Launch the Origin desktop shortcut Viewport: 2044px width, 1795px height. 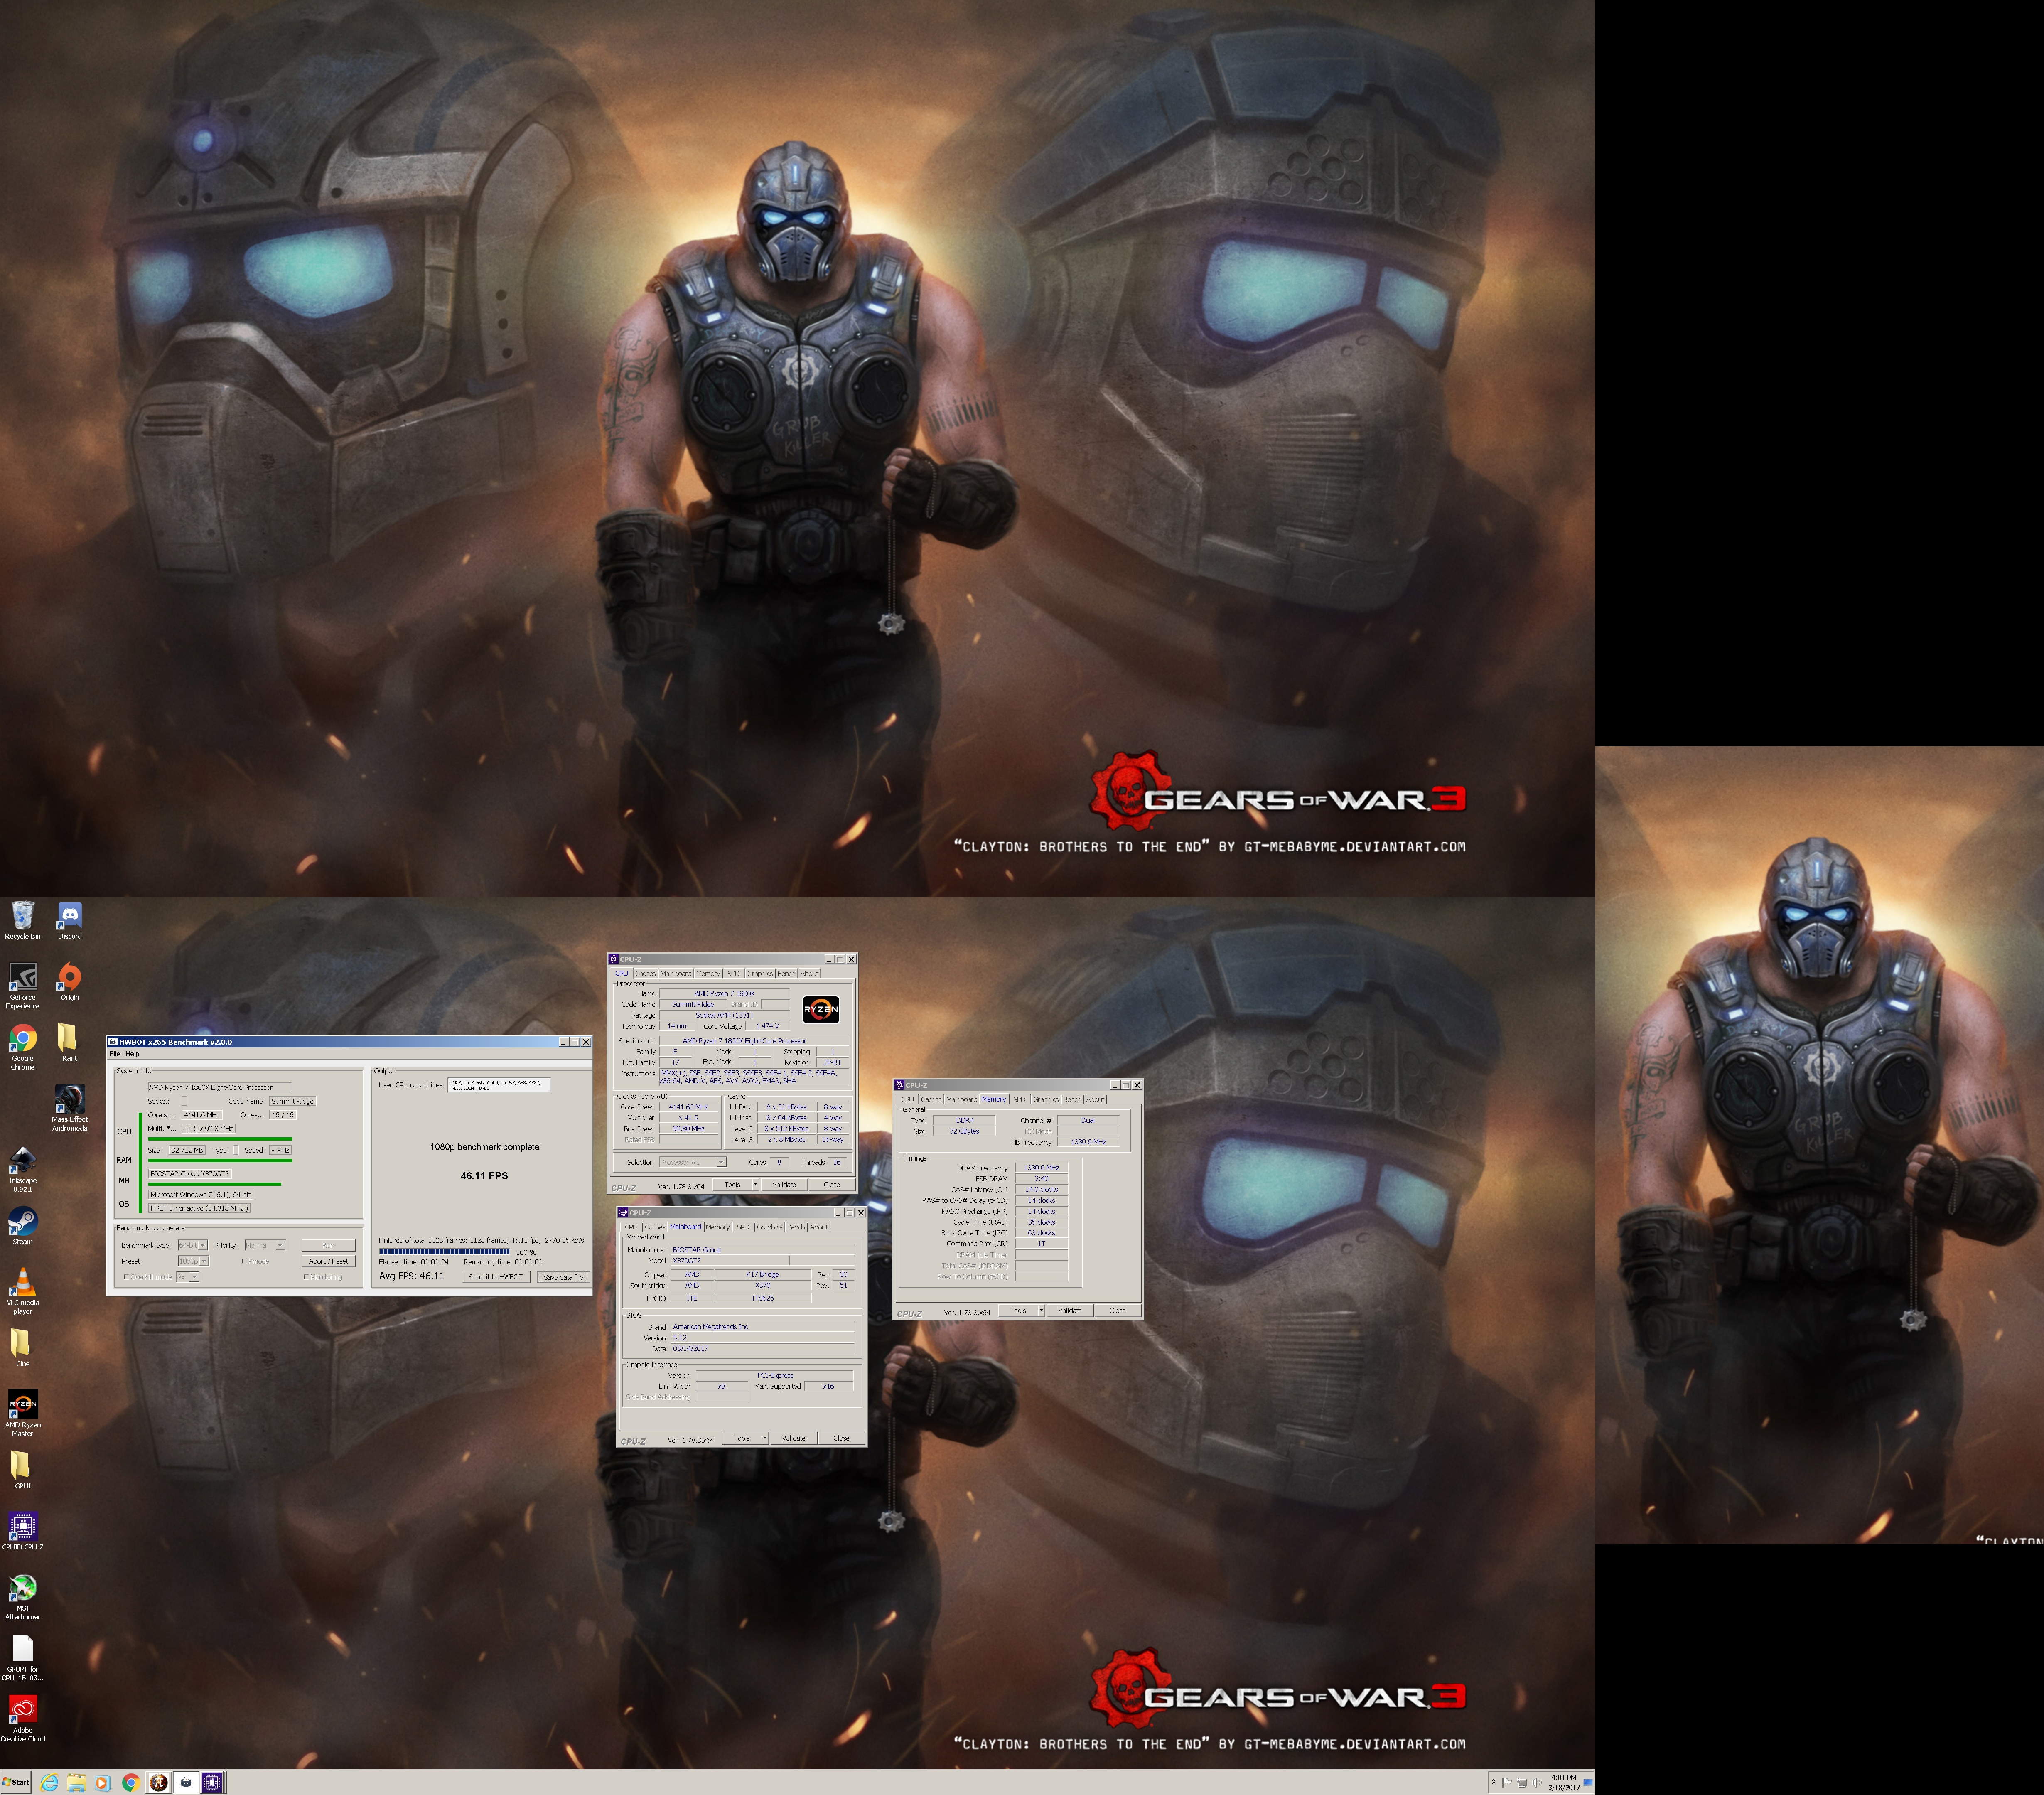(x=69, y=982)
